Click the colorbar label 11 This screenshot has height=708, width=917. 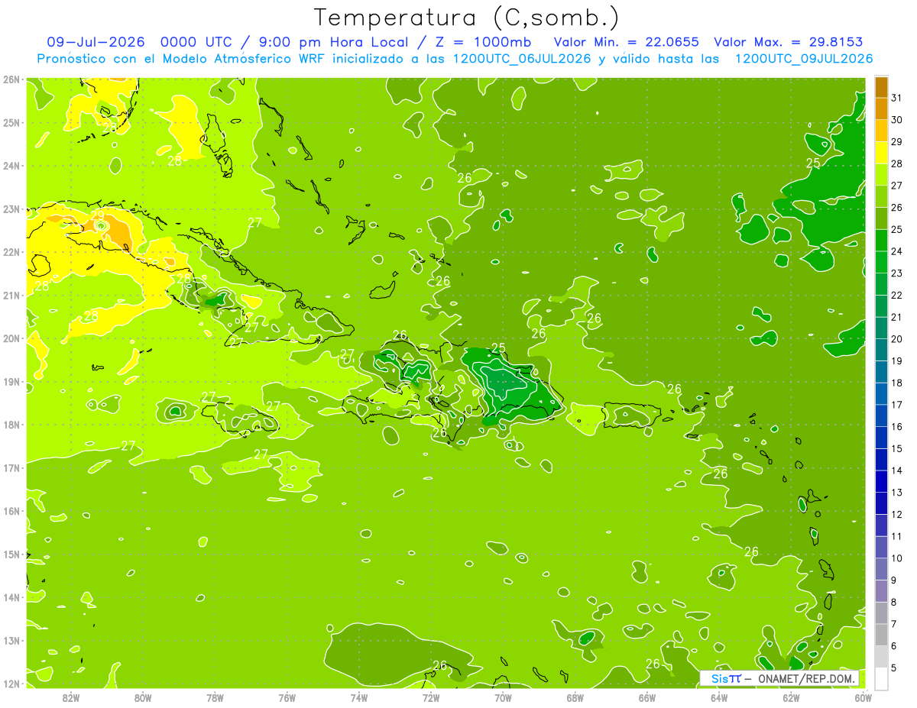896,536
